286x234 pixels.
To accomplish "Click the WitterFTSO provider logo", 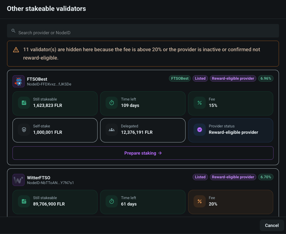I will click(x=19, y=180).
